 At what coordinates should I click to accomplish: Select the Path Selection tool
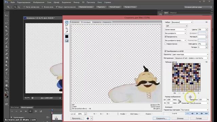pos(6,78)
